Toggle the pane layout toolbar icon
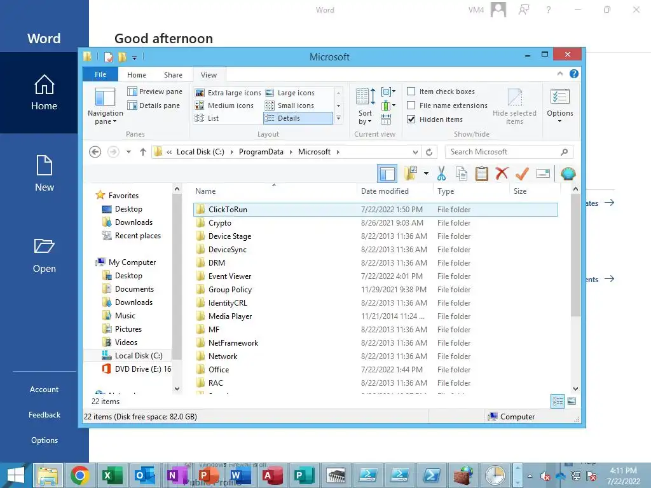This screenshot has height=488, width=651. pos(387,173)
